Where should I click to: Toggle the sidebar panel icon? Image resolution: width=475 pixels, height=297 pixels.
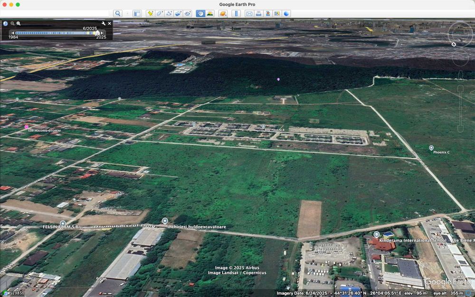click(137, 13)
